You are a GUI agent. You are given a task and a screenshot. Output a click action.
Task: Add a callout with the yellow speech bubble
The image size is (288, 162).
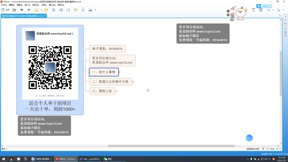46,10
